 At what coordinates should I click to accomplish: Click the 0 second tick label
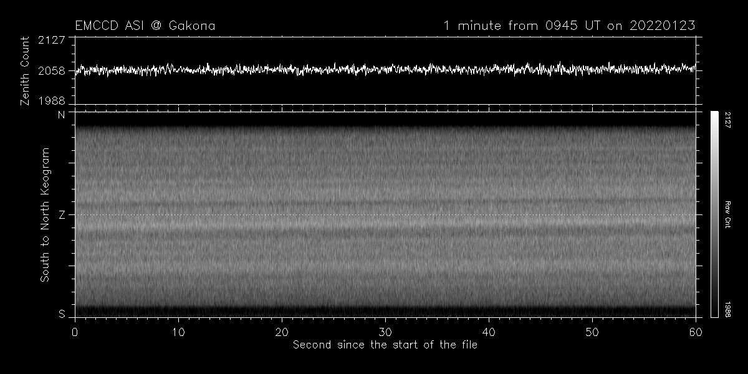click(x=75, y=331)
